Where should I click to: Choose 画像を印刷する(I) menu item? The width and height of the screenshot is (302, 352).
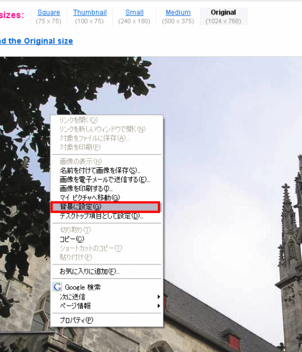107,188
